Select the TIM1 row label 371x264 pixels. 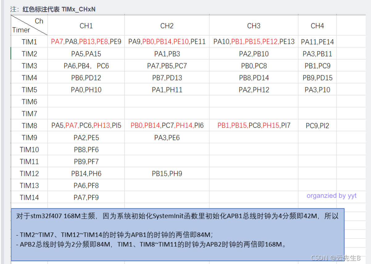[x=29, y=42]
